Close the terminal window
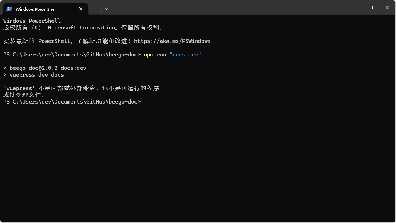Screen dimensions: 396x223 [387, 7]
